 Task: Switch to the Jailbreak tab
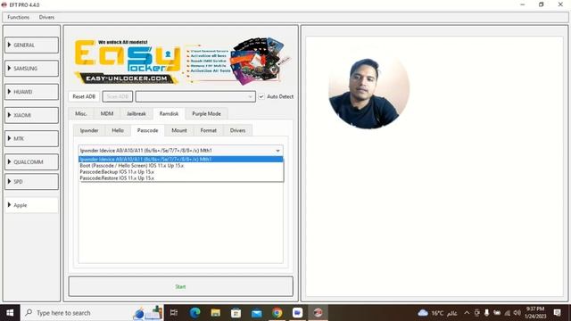coord(137,113)
